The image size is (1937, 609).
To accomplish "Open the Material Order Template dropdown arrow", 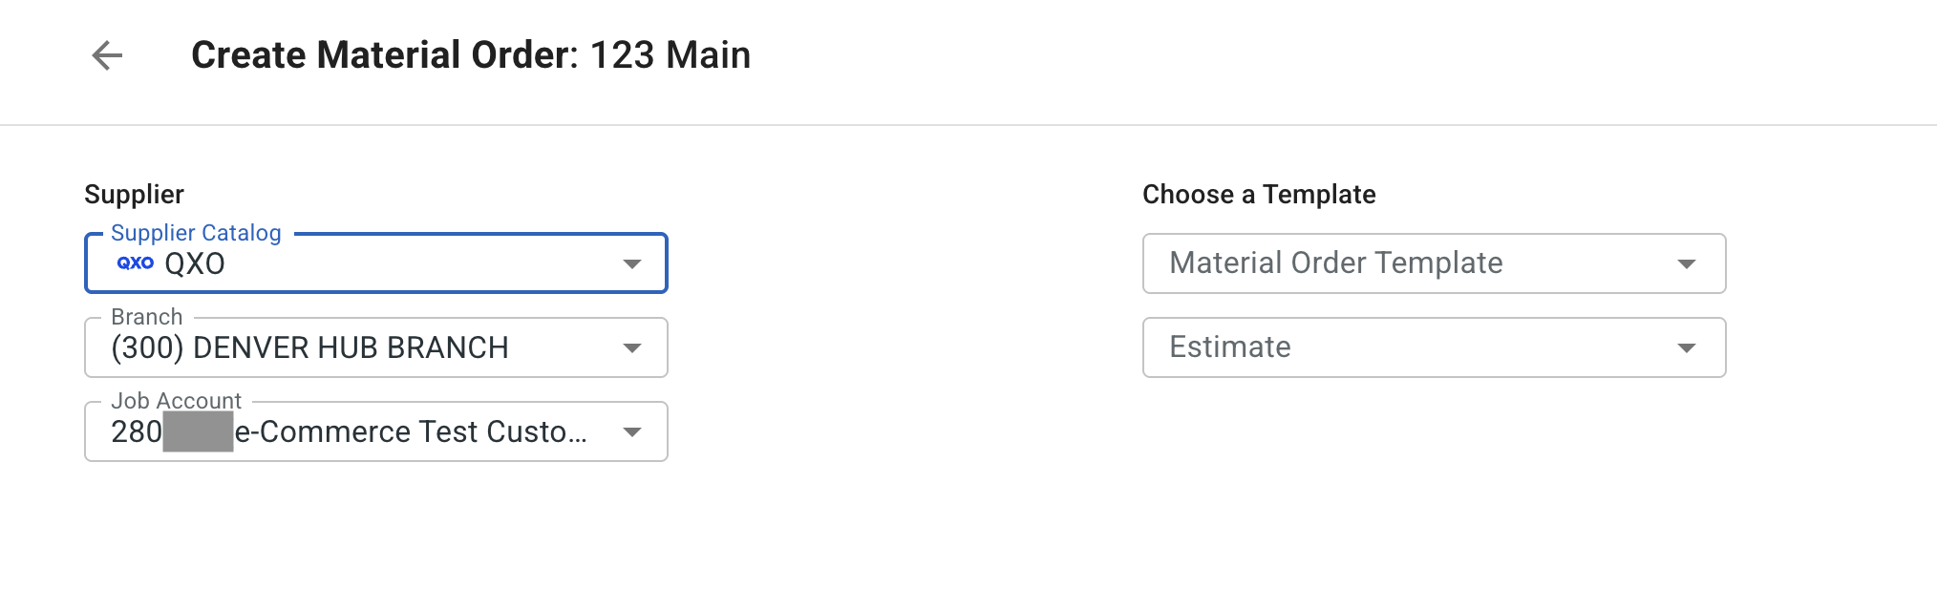I will click(1687, 263).
